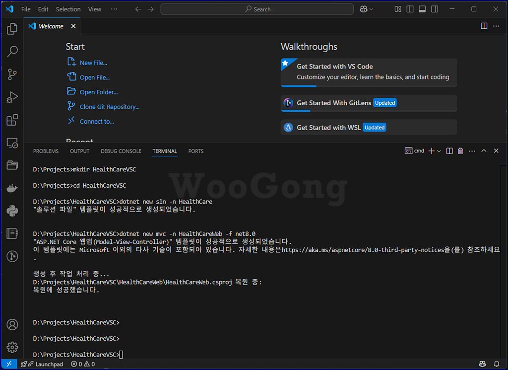Toggle Secondary Side Bar visibility
Screen dimensions: 508x370
[435, 9]
